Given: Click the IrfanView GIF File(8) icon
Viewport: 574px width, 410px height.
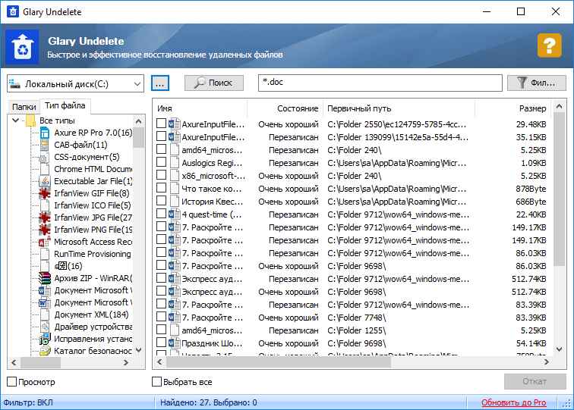Looking at the screenshot, I should pos(45,193).
